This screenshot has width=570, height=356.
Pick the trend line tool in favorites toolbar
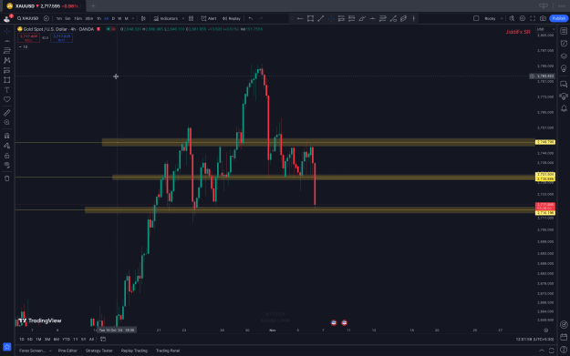[321, 18]
